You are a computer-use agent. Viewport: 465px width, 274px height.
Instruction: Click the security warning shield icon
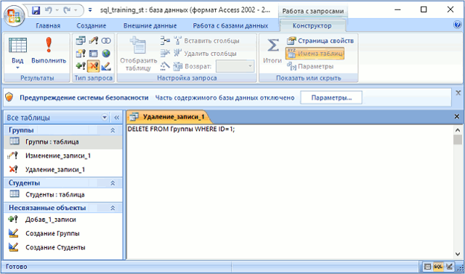[x=9, y=97]
